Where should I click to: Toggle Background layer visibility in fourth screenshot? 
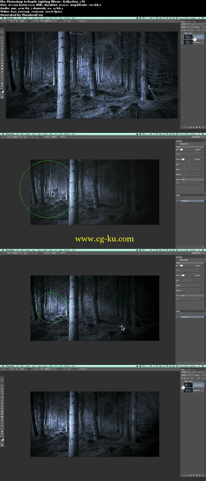tap(182, 390)
